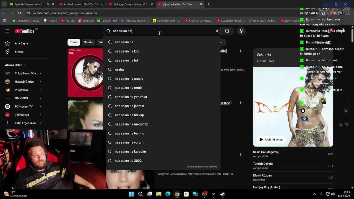Open the weather widget

(x=16, y=194)
